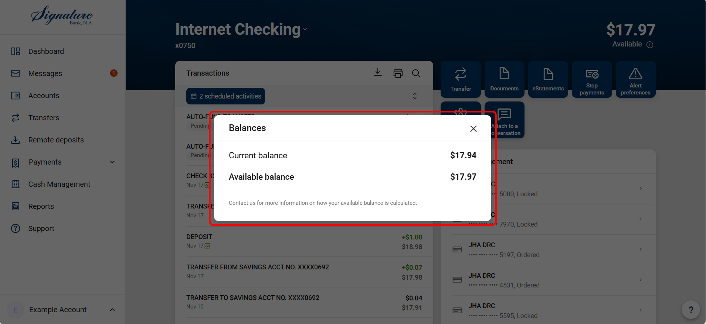Expand the Example Account user menu
This screenshot has width=706, height=324.
(112, 310)
